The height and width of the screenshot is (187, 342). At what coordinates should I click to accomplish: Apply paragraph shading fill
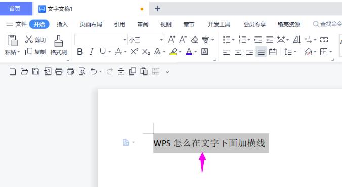coord(308,52)
